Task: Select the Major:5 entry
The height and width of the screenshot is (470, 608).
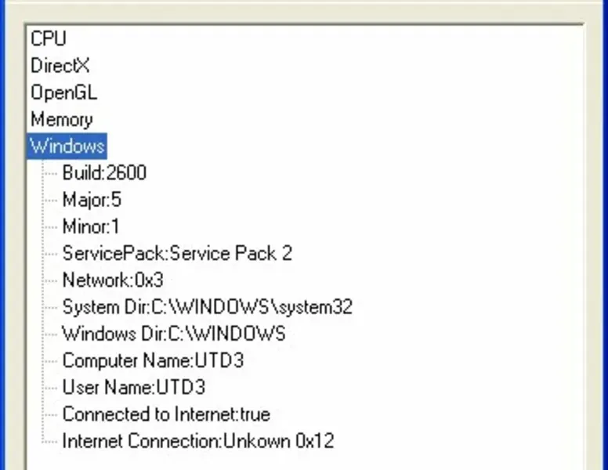Action: click(92, 200)
